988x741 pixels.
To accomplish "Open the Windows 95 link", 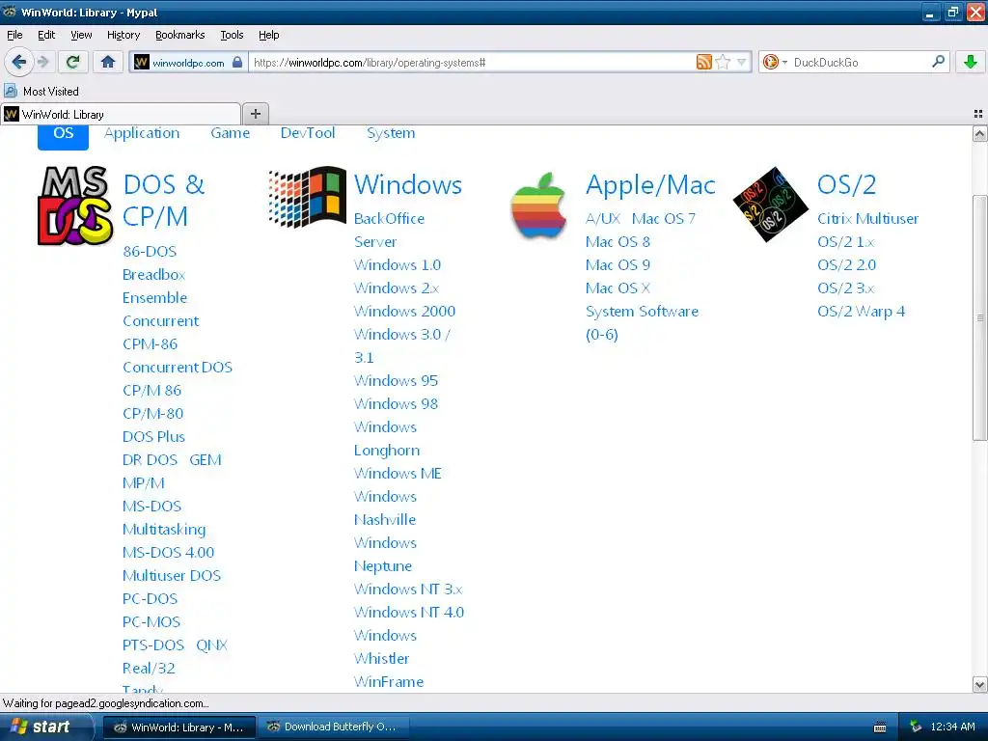I will pyautogui.click(x=396, y=380).
